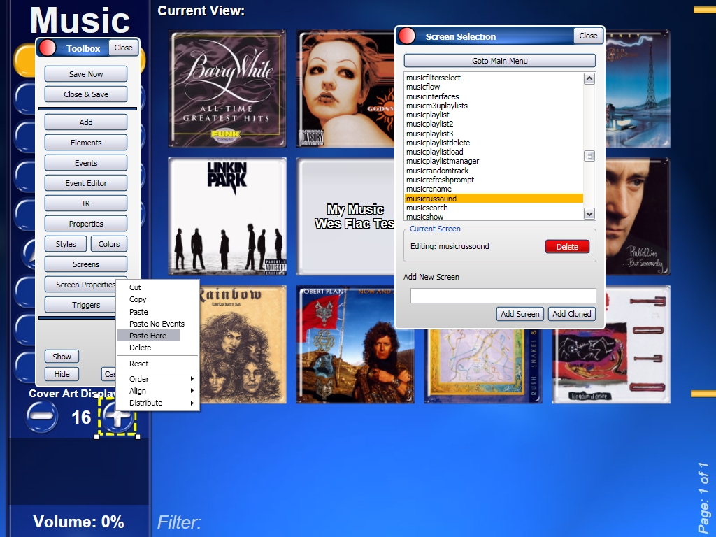Open the Rainbow album cover
The width and height of the screenshot is (716, 537).
coord(243,344)
